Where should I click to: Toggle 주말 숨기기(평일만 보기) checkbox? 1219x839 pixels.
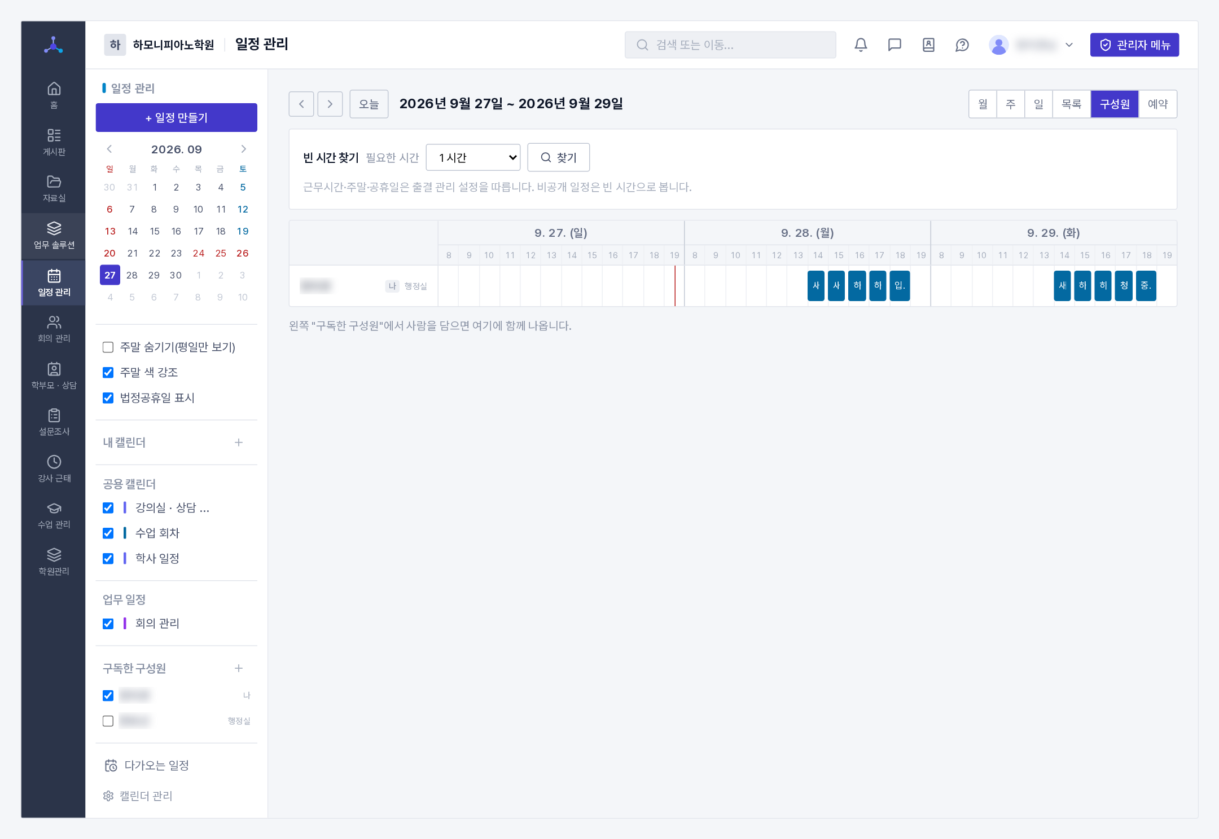tap(108, 347)
